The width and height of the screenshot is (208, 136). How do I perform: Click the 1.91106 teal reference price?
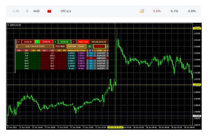(71, 58)
